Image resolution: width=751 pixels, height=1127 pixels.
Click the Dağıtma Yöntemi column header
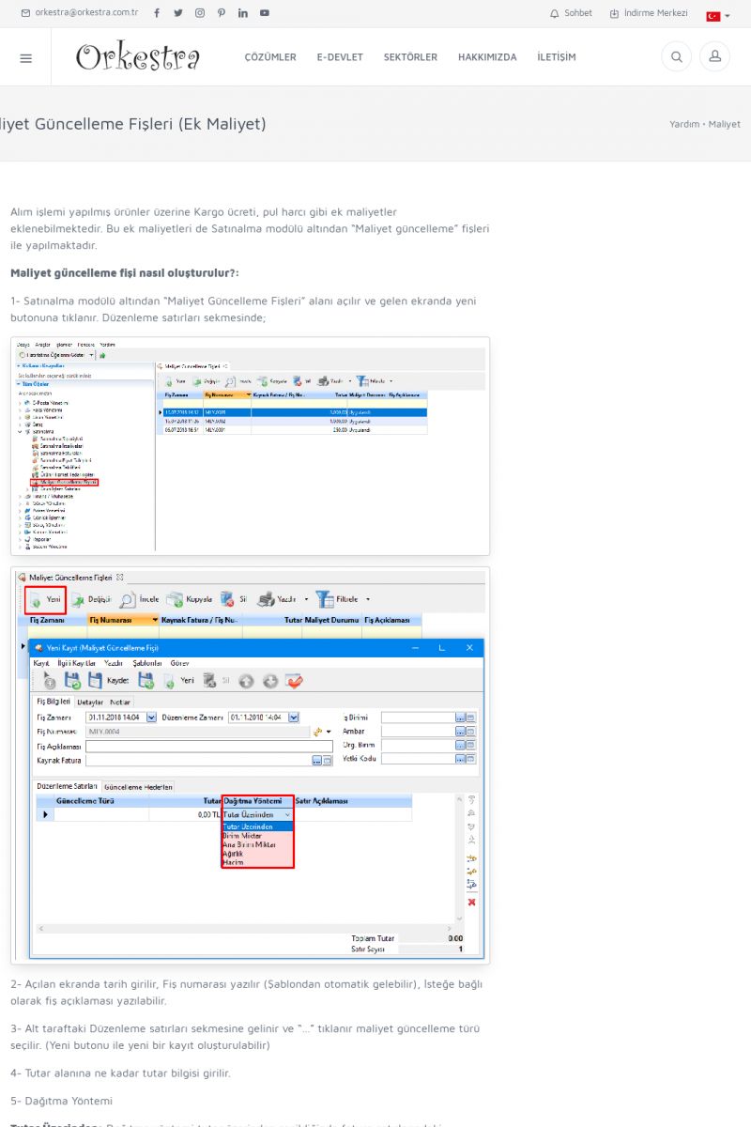click(x=257, y=801)
